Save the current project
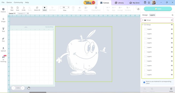The width and height of the screenshot is (175, 93). click(x=17, y=9)
